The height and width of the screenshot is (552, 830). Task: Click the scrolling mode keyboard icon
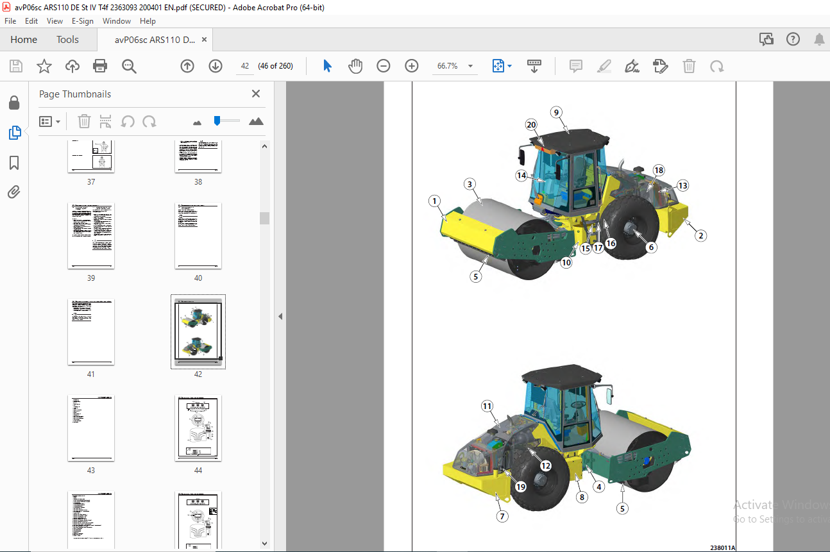tap(534, 66)
